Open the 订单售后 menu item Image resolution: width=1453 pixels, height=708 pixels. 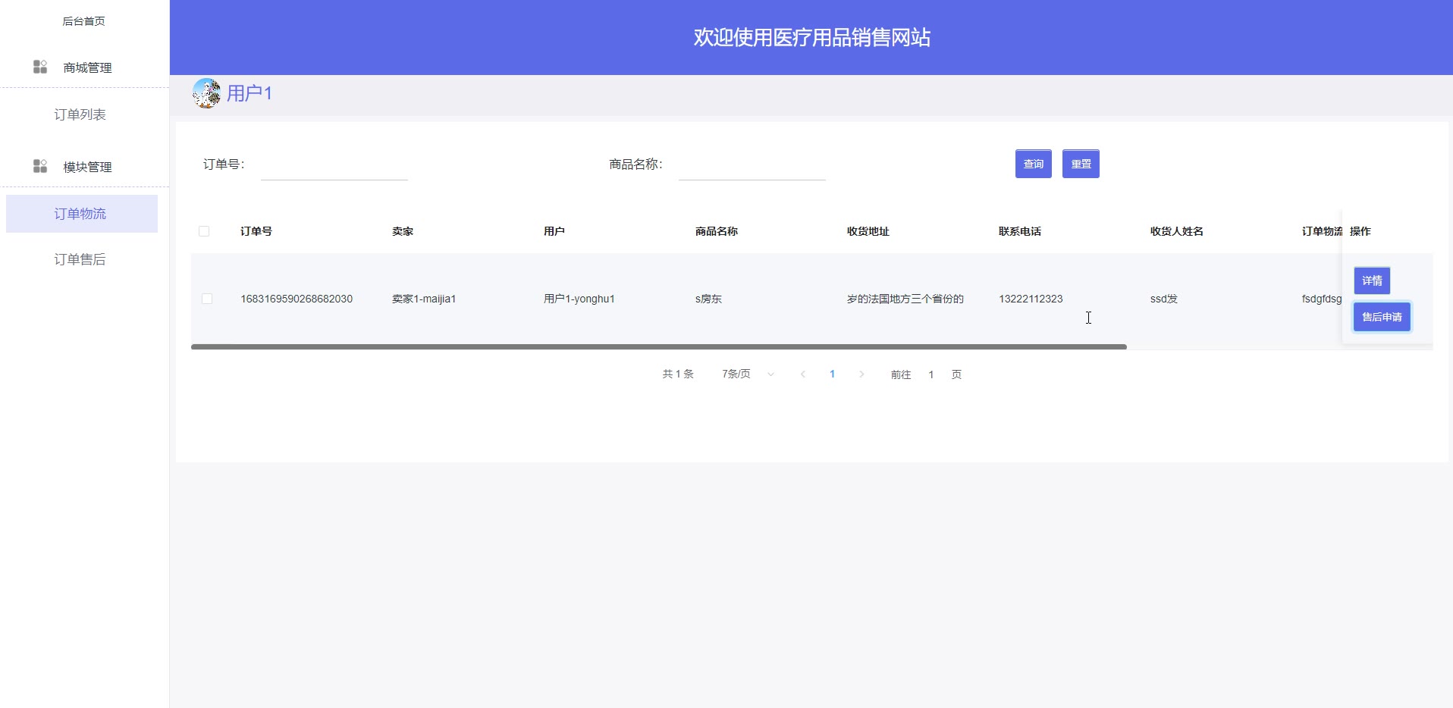80,259
